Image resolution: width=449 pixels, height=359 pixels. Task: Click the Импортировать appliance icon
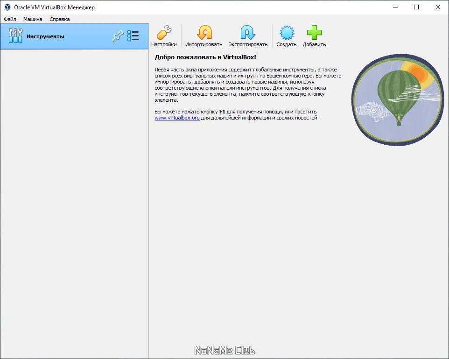(203, 33)
